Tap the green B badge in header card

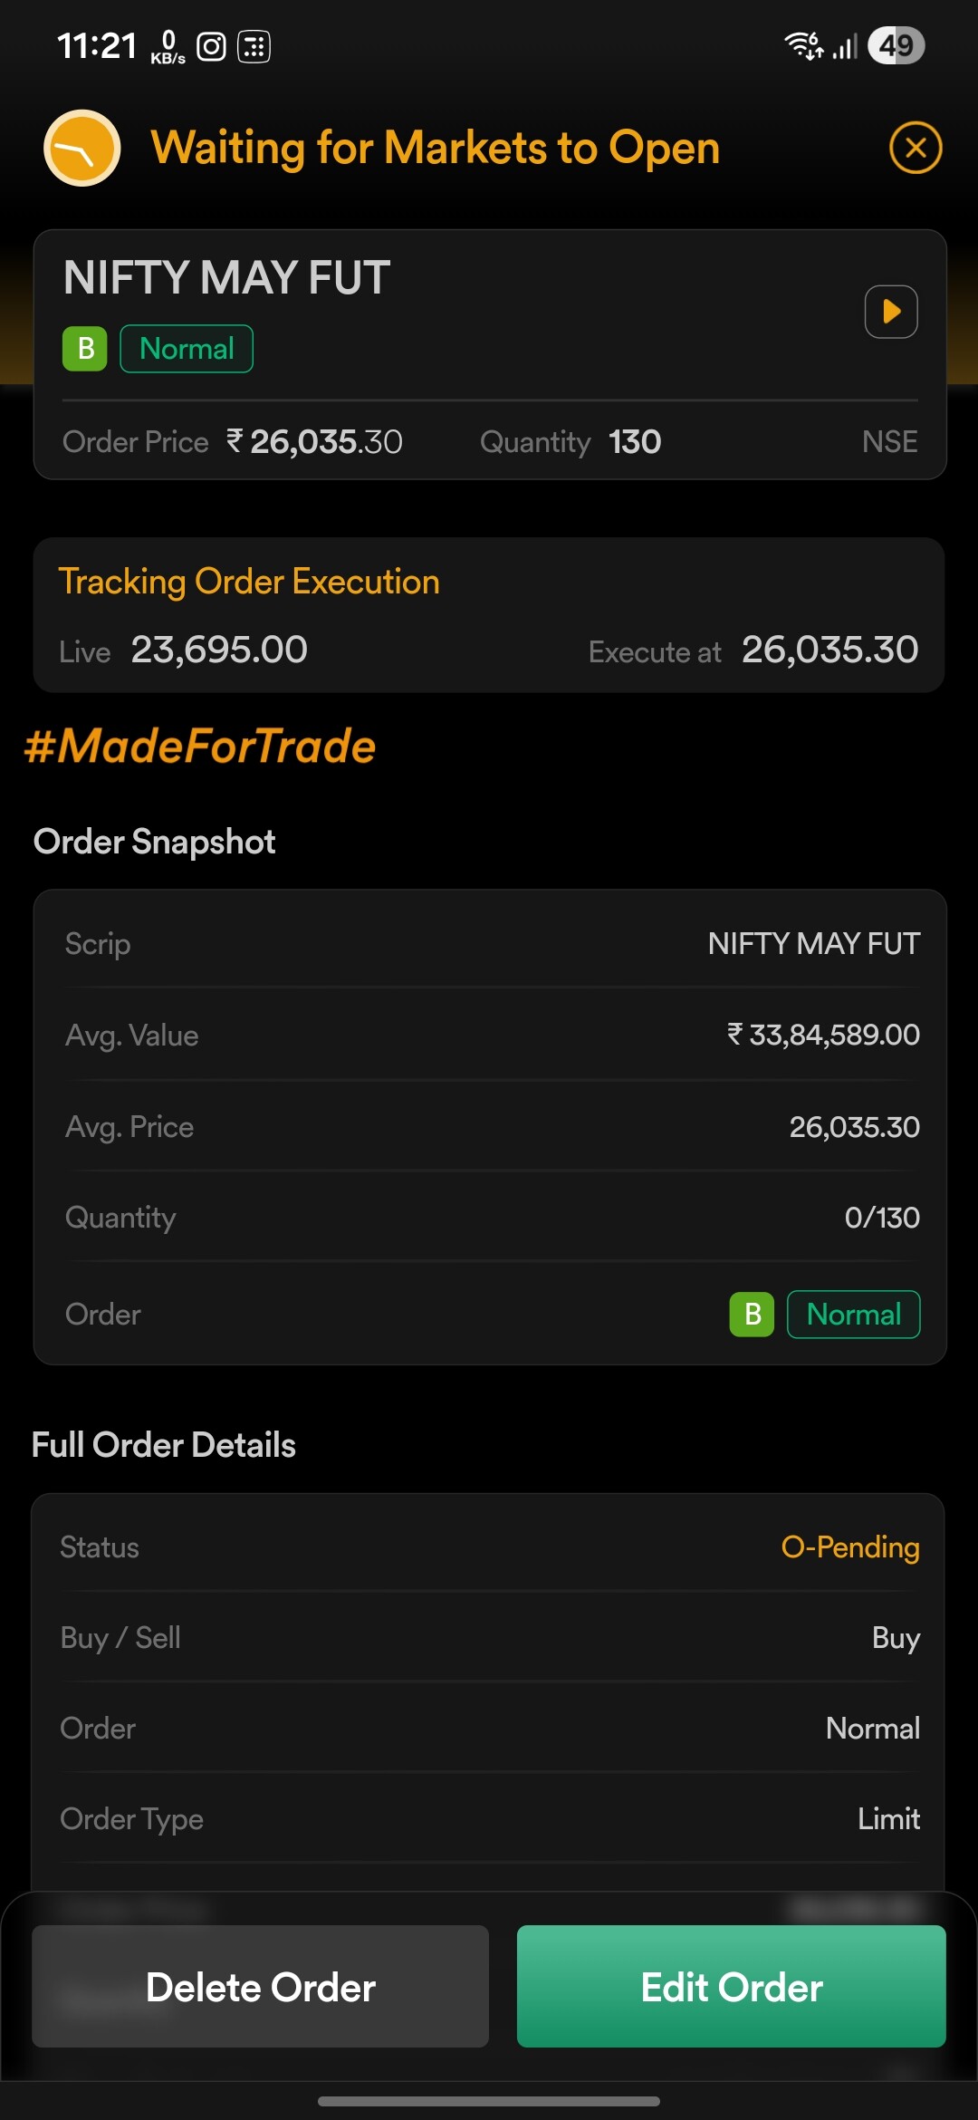click(x=85, y=349)
